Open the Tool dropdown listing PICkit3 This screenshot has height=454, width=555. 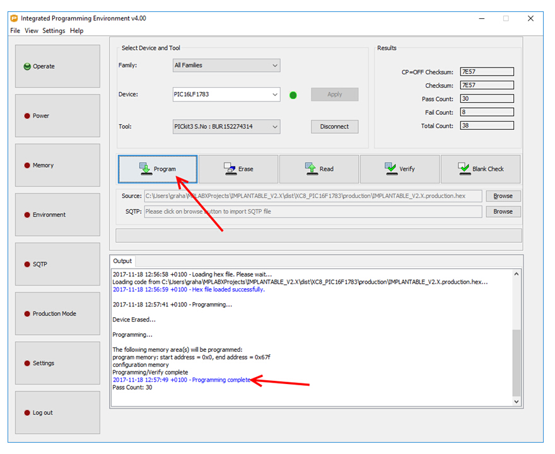[226, 127]
